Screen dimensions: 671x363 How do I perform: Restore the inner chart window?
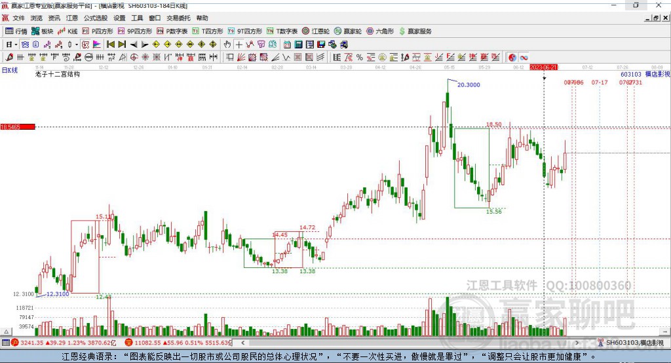point(656,18)
